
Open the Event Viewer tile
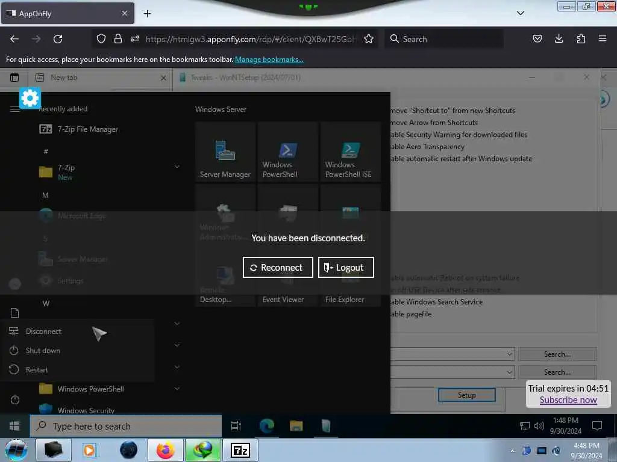[287, 277]
